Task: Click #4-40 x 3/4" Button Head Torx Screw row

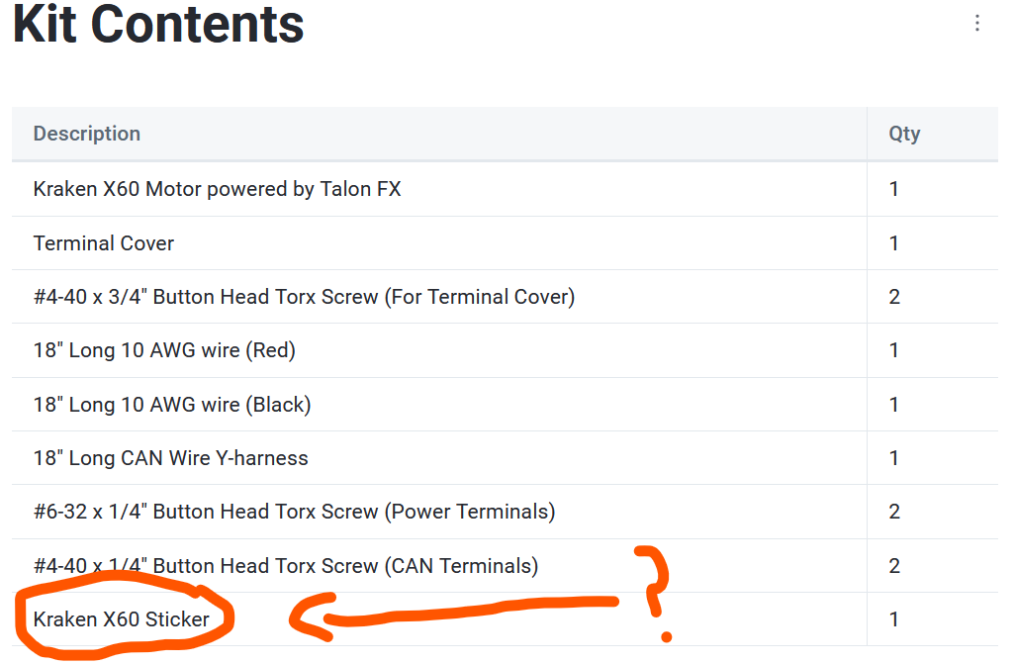Action: point(505,297)
